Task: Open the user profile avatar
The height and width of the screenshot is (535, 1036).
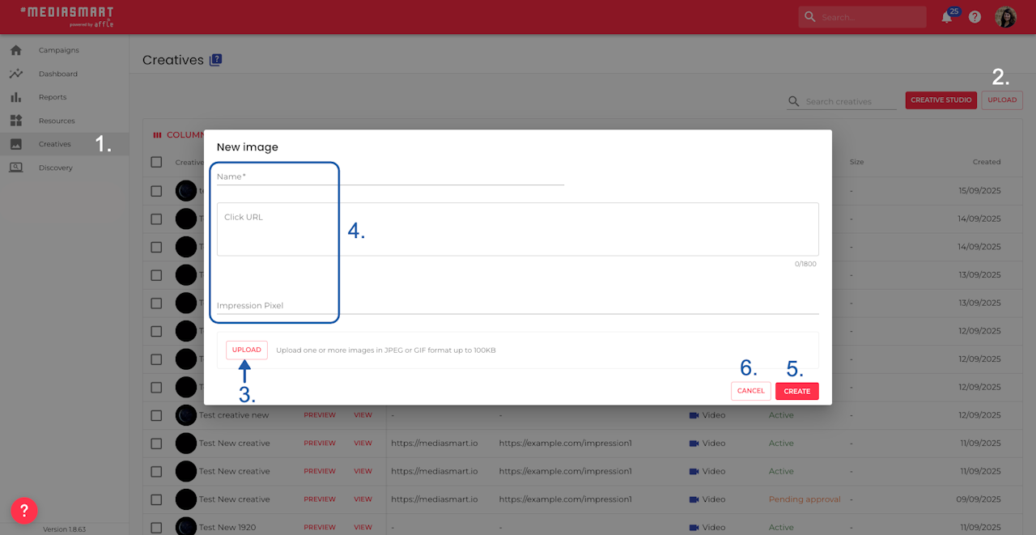Action: click(1005, 17)
